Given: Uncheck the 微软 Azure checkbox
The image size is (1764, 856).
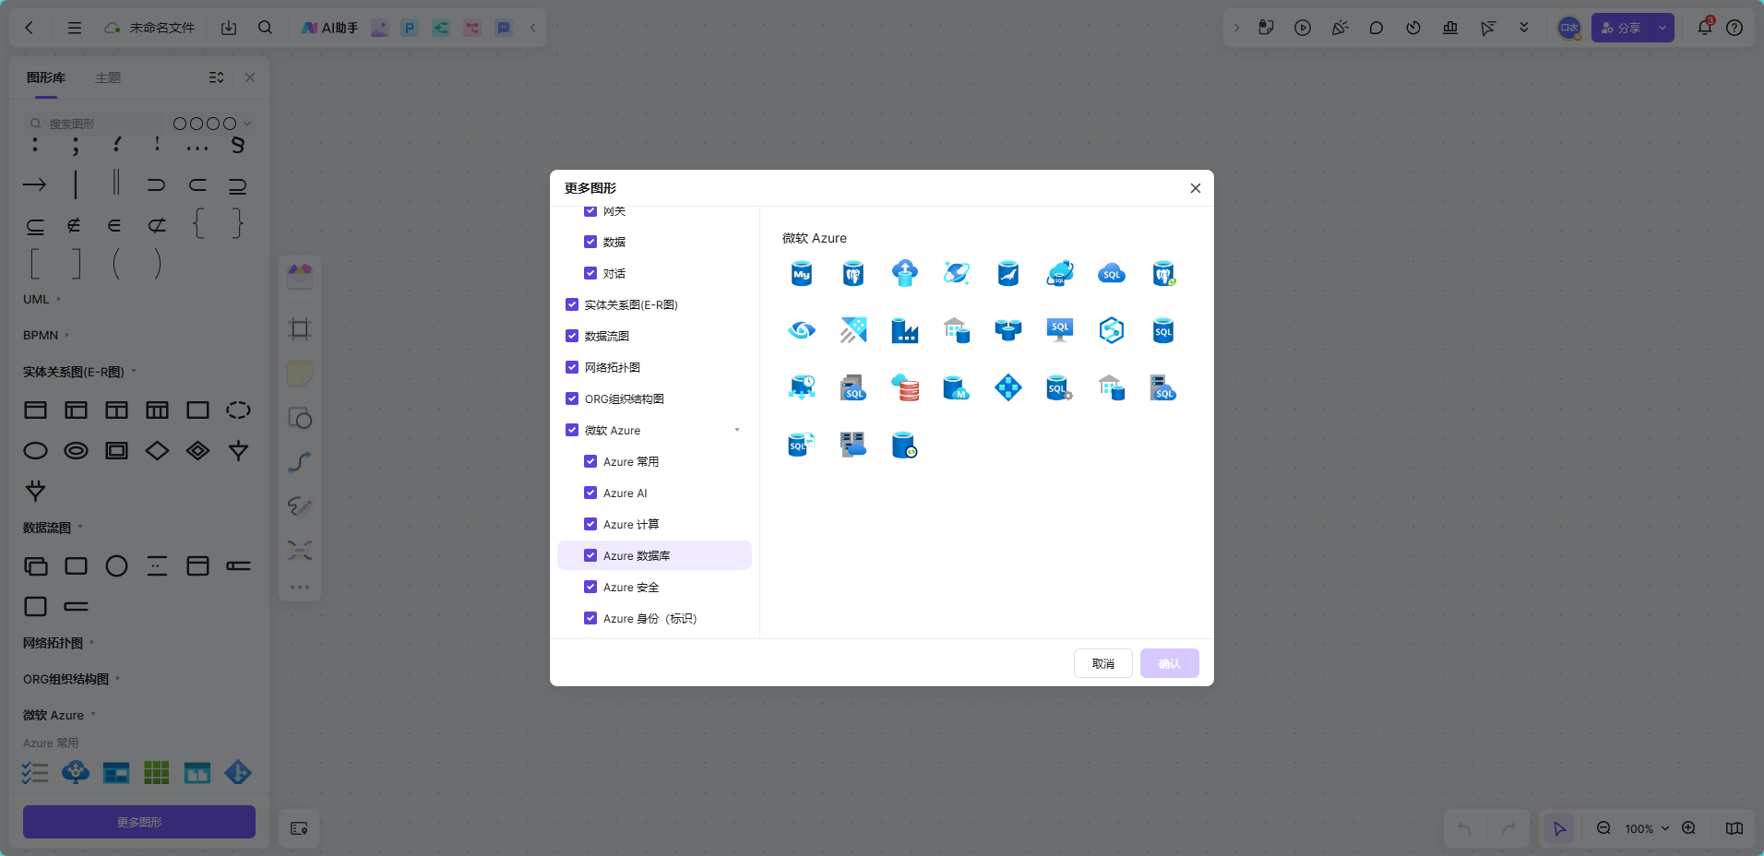Looking at the screenshot, I should (572, 430).
